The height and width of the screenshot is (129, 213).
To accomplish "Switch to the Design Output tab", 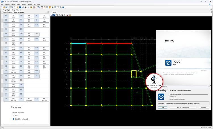I will (16, 10).
